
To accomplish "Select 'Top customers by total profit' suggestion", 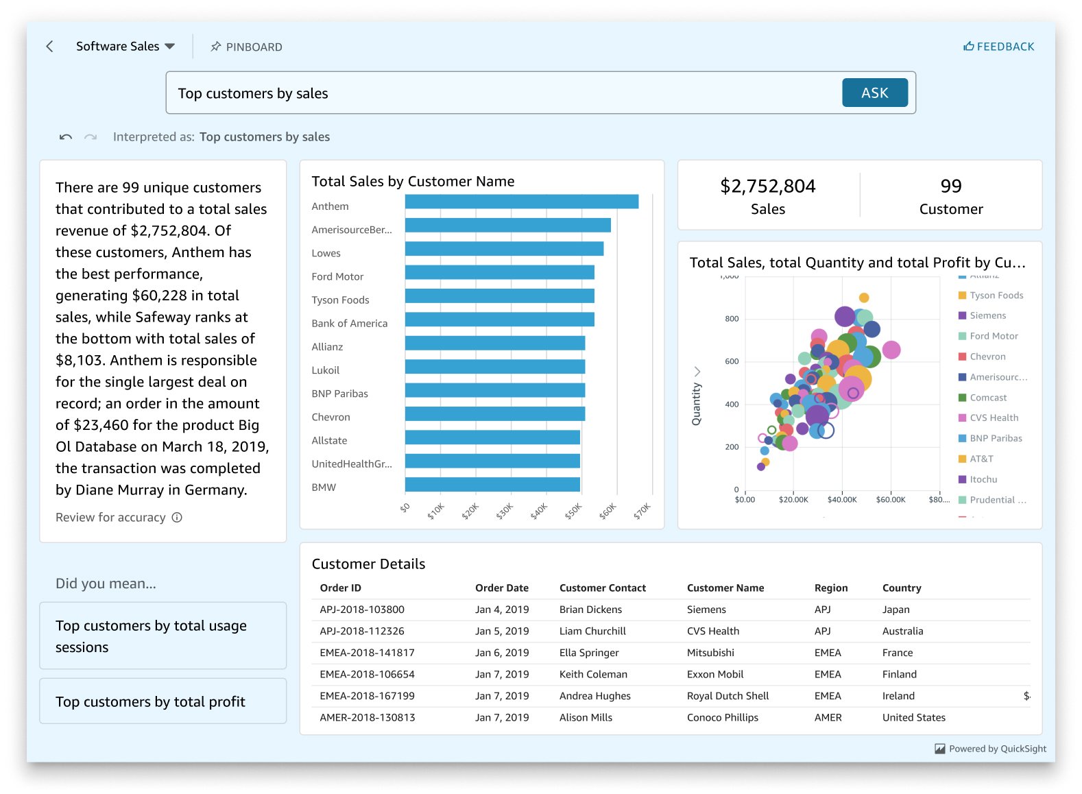I will pyautogui.click(x=163, y=701).
